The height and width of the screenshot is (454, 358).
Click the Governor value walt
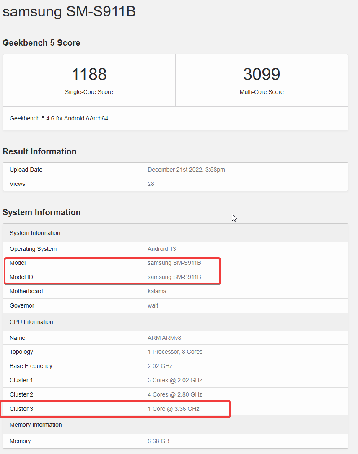click(x=153, y=305)
